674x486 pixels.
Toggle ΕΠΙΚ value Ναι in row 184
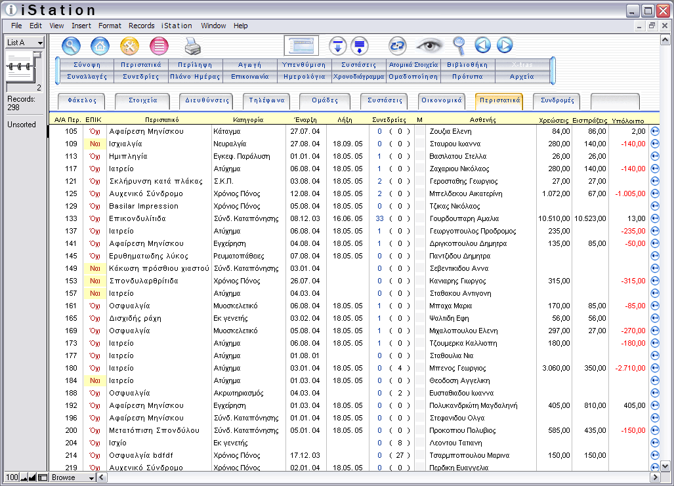[x=95, y=380]
